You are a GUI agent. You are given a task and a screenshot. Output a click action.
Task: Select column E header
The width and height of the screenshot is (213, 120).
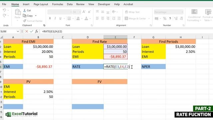tap(115, 37)
